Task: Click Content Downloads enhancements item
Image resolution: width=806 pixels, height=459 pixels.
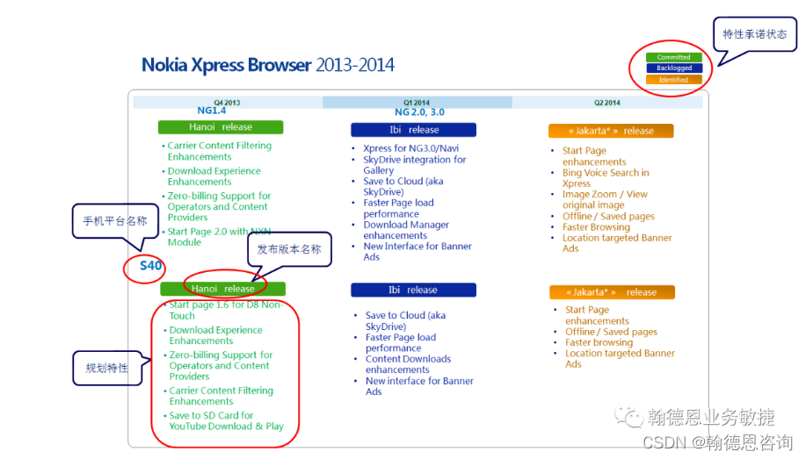Action: point(408,364)
